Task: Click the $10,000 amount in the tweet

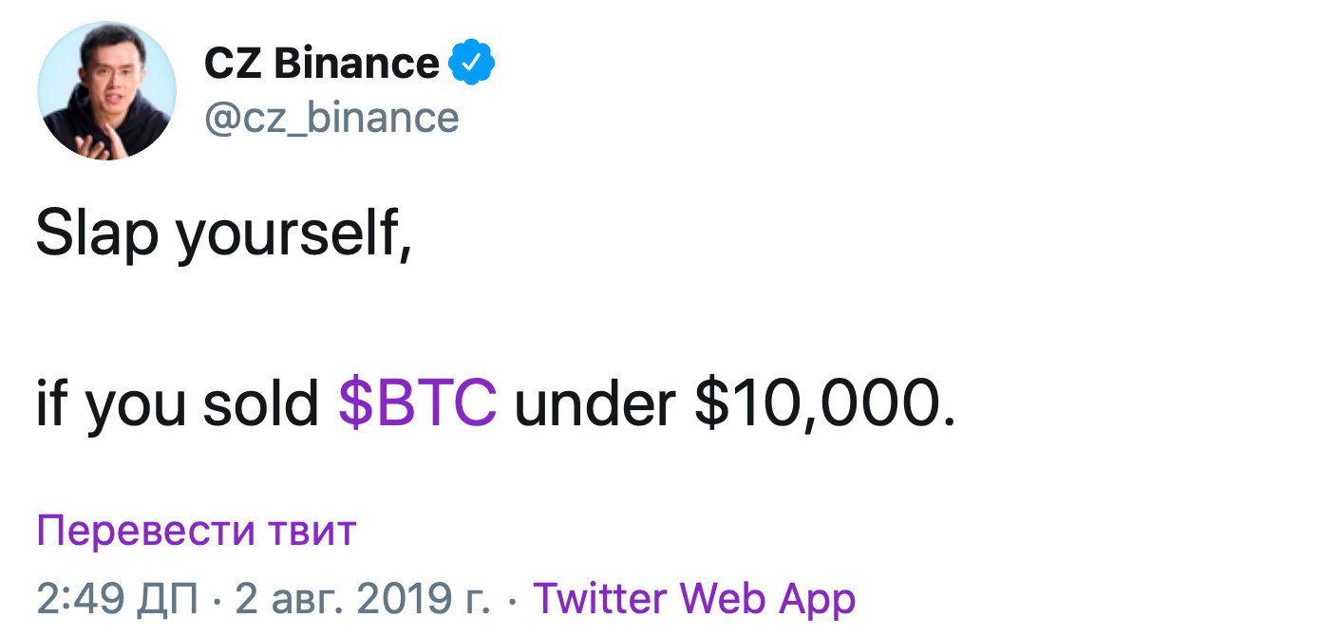Action: click(x=824, y=404)
